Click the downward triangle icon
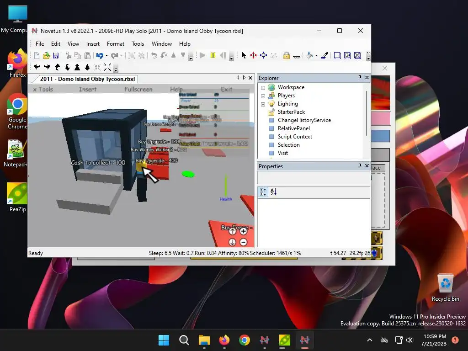The height and width of the screenshot is (351, 468). point(183,55)
